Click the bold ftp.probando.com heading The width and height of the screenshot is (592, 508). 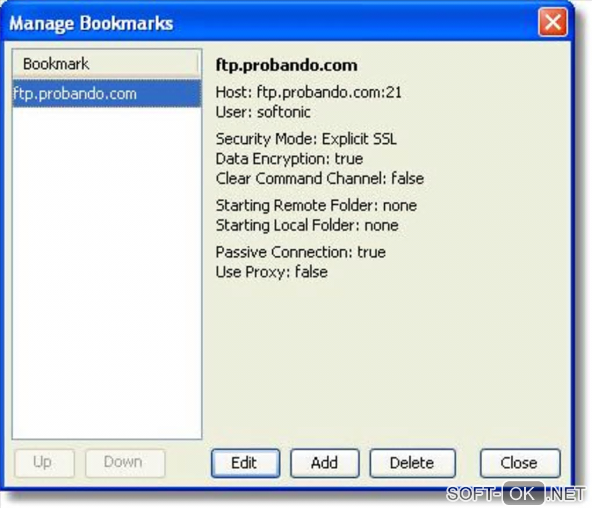[x=286, y=66]
